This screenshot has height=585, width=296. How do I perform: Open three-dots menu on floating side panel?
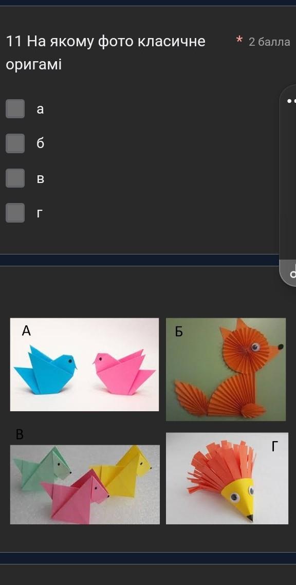[x=291, y=101]
